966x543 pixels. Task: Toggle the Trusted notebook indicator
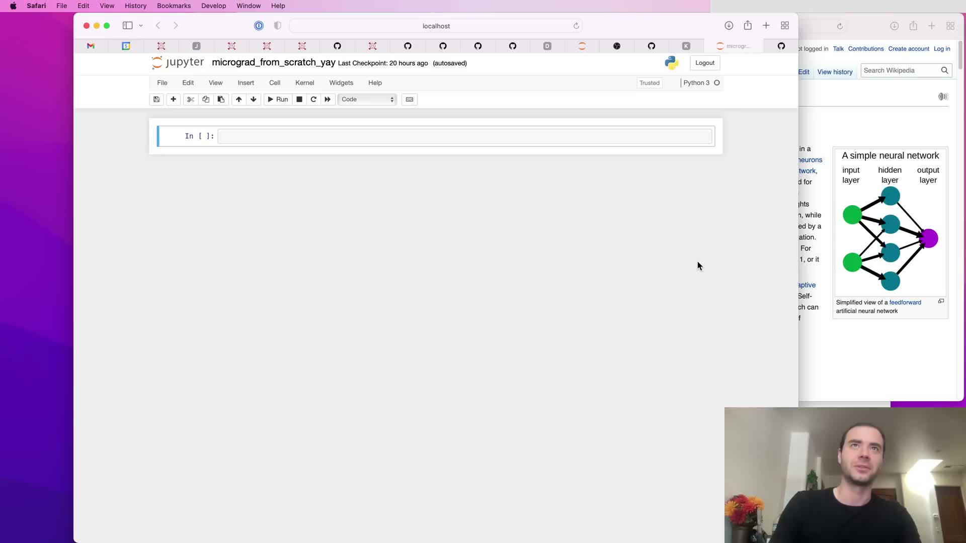649,83
